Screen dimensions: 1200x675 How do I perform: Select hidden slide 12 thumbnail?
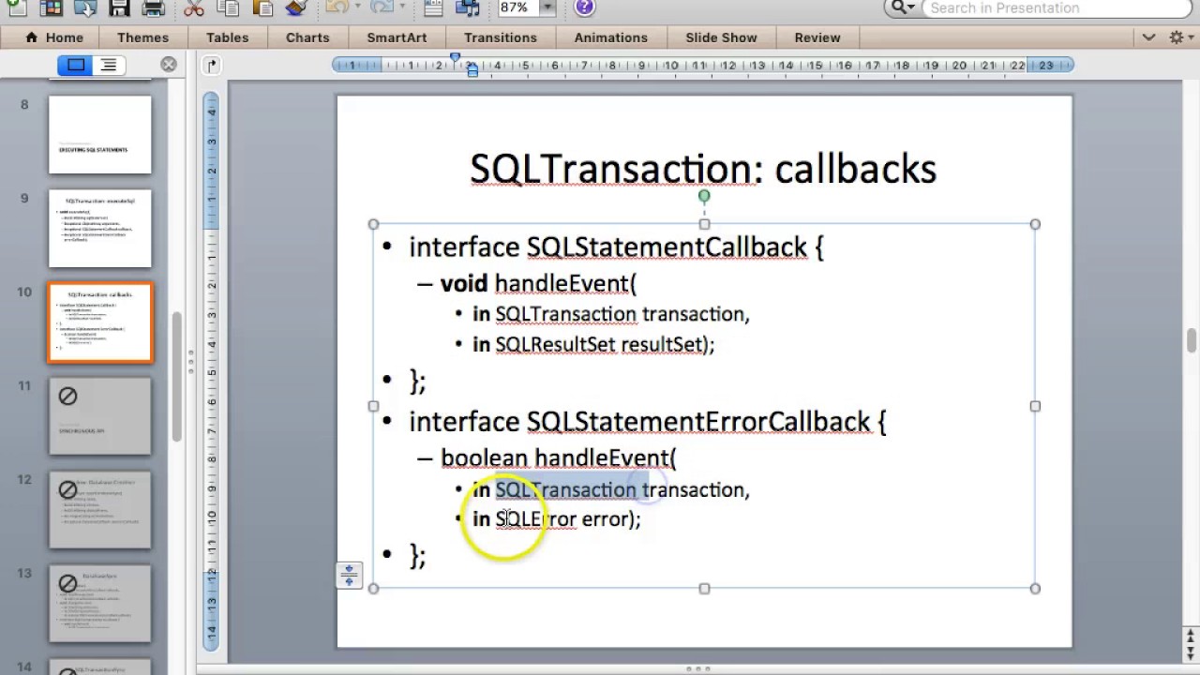100,510
